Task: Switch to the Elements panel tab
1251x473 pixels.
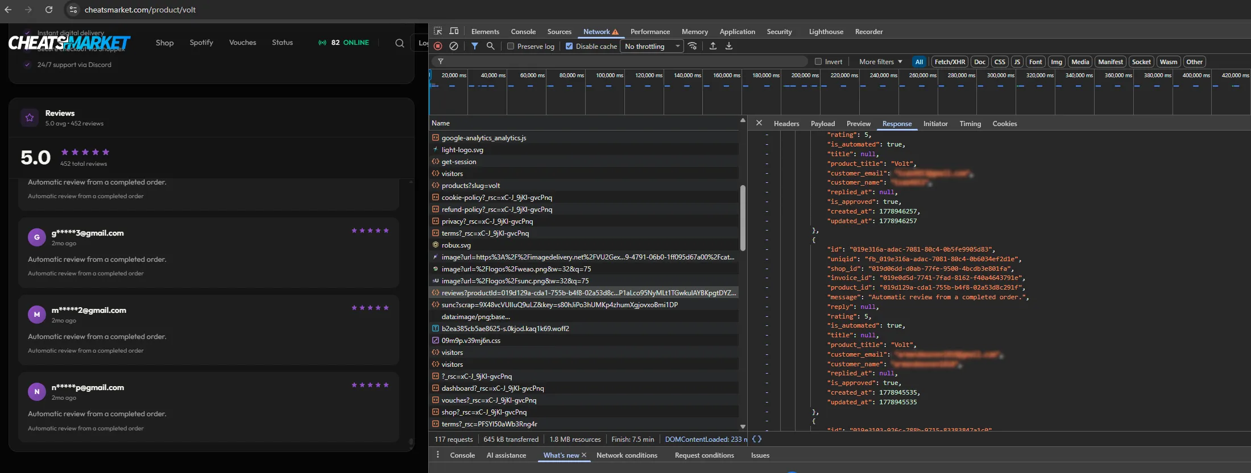Action: pos(485,32)
